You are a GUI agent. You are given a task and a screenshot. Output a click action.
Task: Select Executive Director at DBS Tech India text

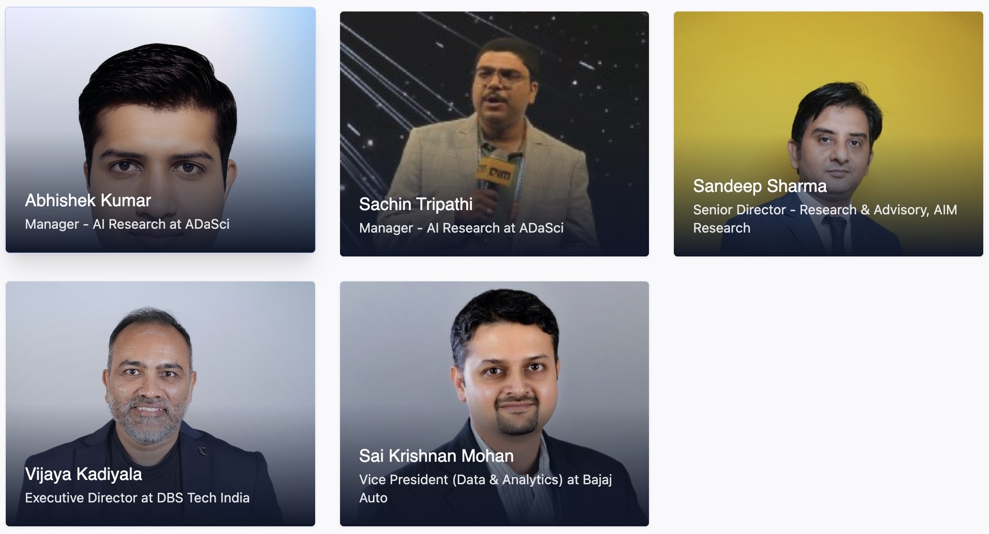137,498
